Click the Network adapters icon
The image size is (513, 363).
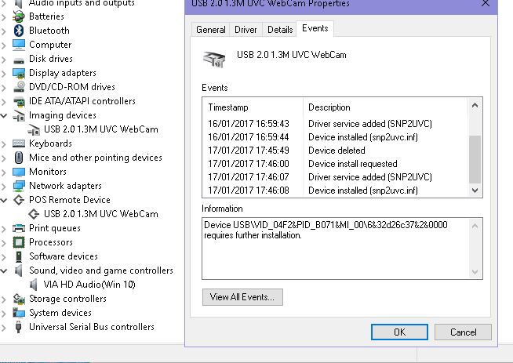[x=19, y=186]
